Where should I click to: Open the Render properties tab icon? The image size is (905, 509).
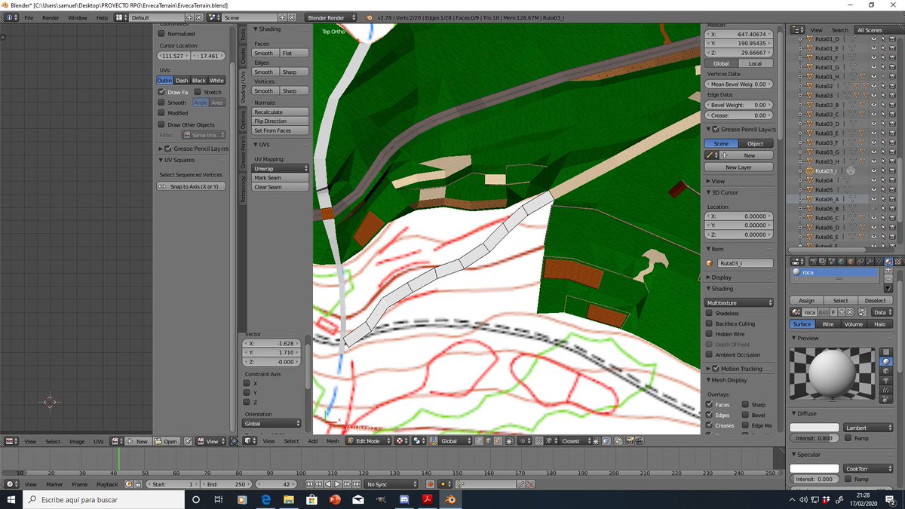(814, 262)
